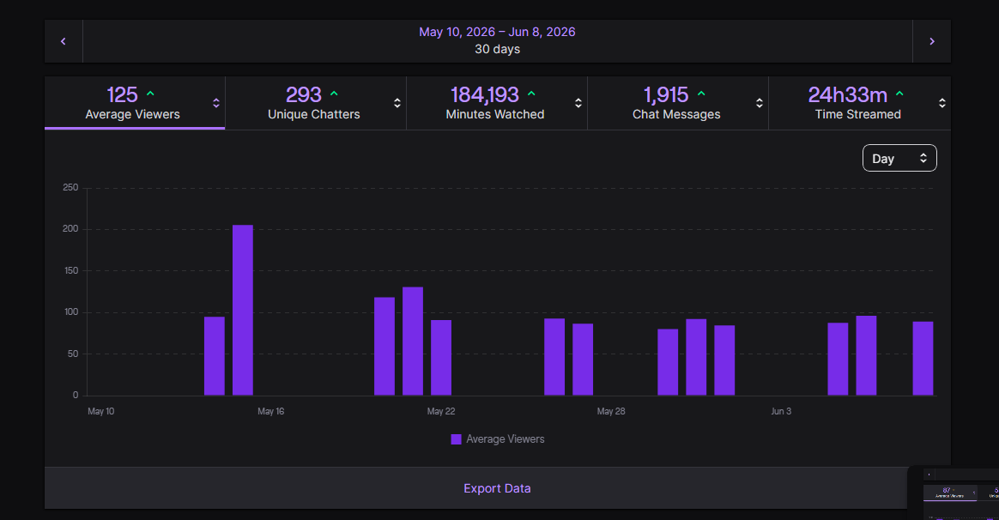Open metric selector arrows on Average Viewers
999x520 pixels.
(216, 103)
